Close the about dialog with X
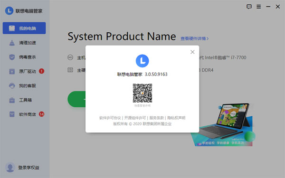 coord(192,52)
